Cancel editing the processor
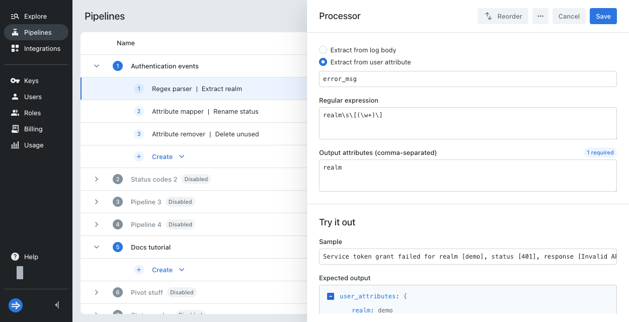 [x=569, y=16]
